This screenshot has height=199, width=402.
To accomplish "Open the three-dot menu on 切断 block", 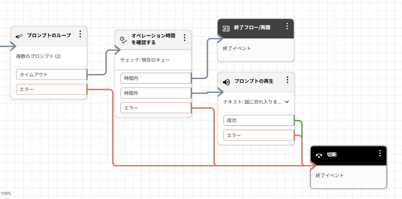I will tap(380, 153).
